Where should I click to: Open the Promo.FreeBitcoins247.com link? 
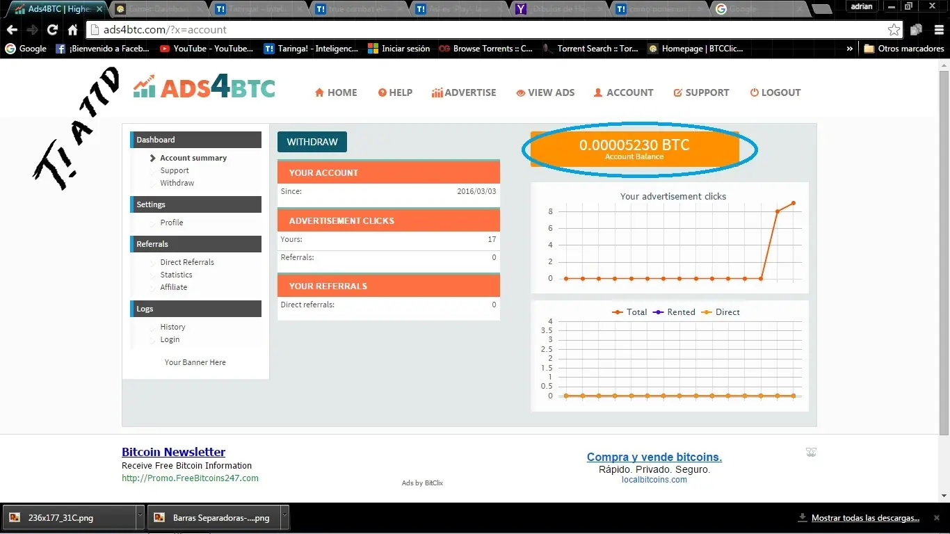tap(190, 478)
